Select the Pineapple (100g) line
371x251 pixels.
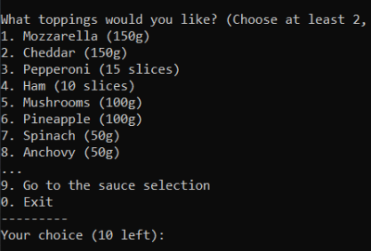tap(71, 120)
